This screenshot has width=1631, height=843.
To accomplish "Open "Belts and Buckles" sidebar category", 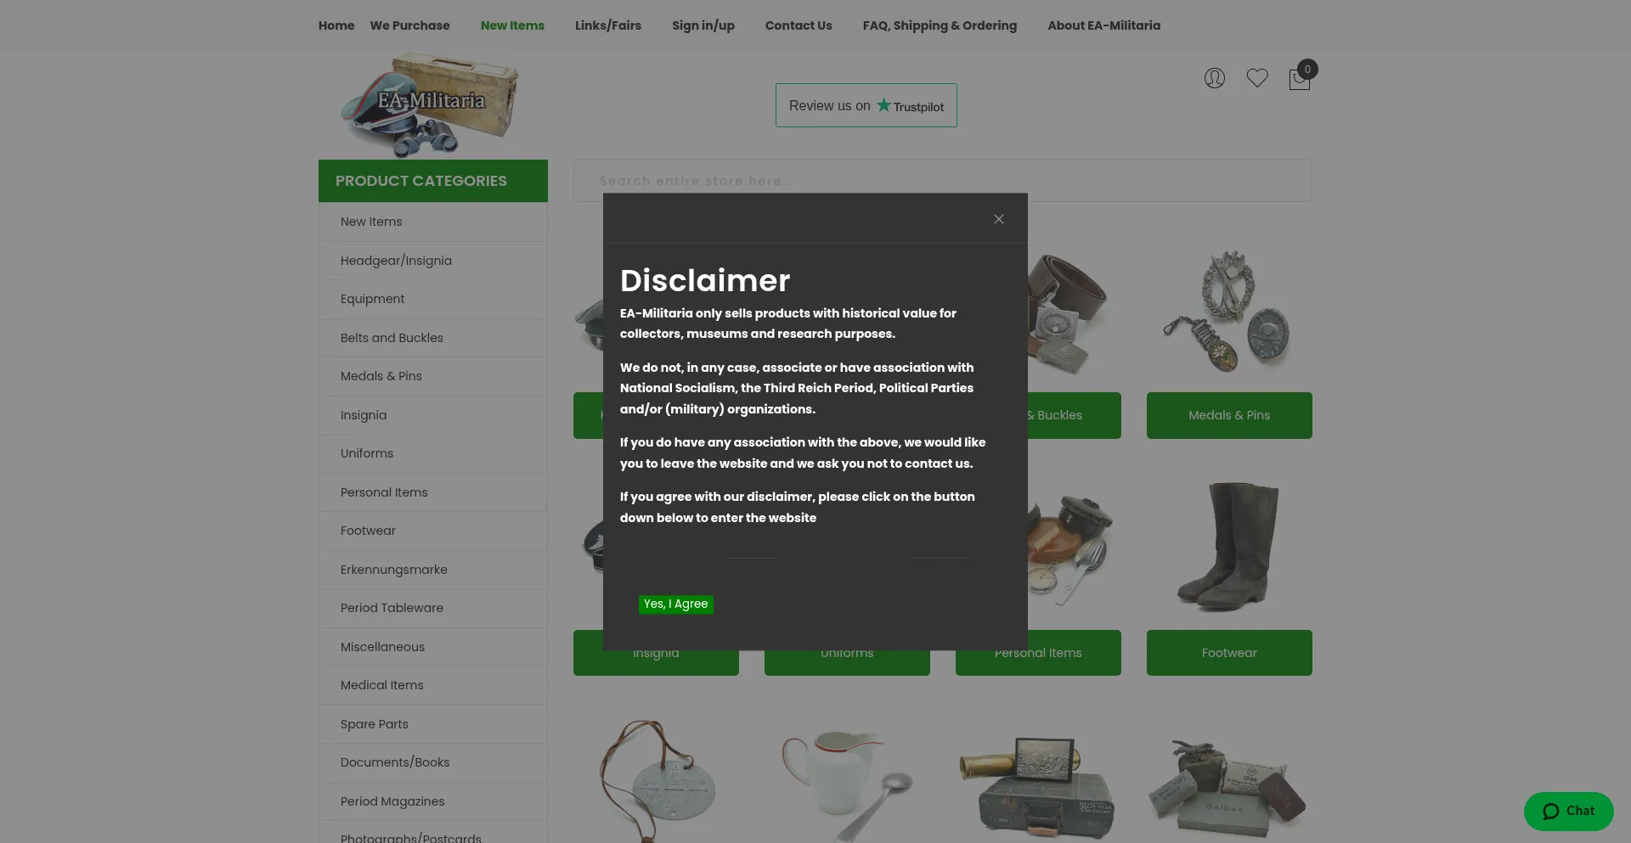I will pyautogui.click(x=392, y=337).
